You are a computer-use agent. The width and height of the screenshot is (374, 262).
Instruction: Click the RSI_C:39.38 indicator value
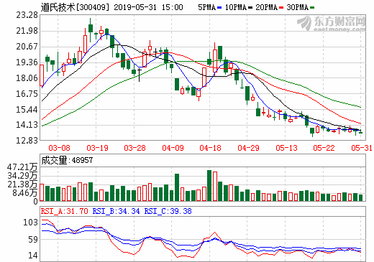pyautogui.click(x=168, y=211)
